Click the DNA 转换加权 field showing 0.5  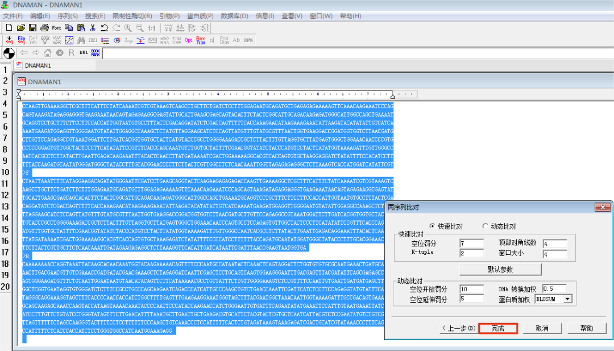click(554, 288)
